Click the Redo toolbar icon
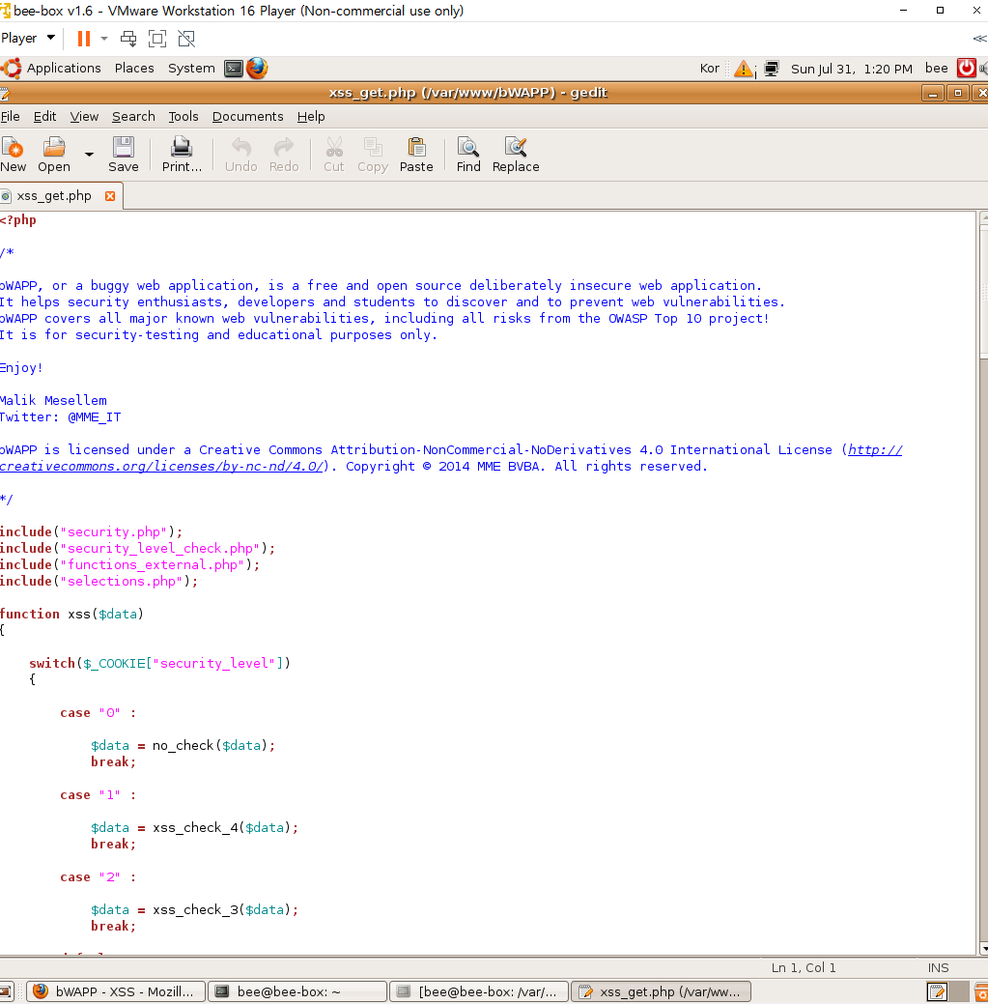The height and width of the screenshot is (1004, 988). pyautogui.click(x=284, y=154)
